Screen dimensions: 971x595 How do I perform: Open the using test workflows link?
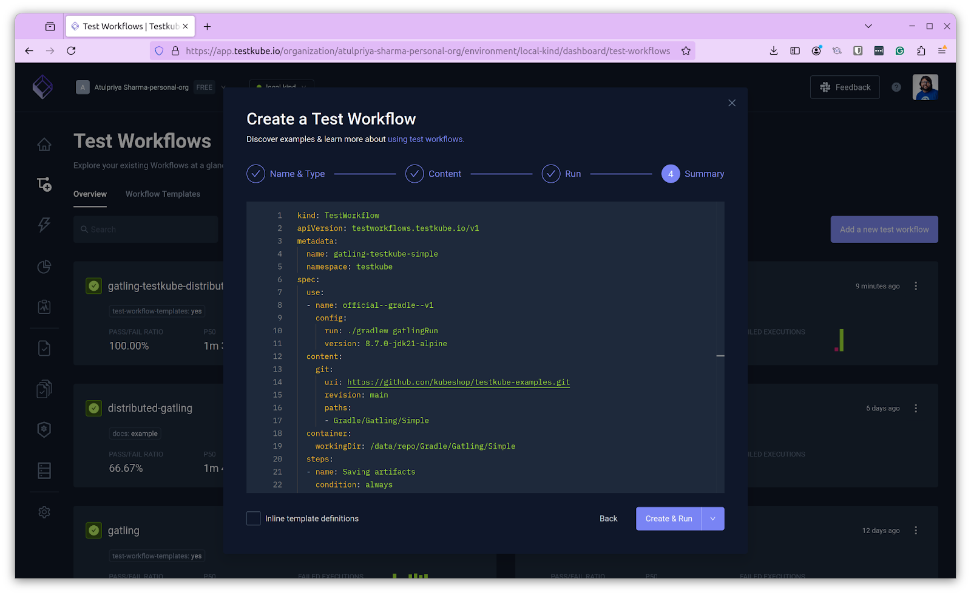pyautogui.click(x=426, y=139)
